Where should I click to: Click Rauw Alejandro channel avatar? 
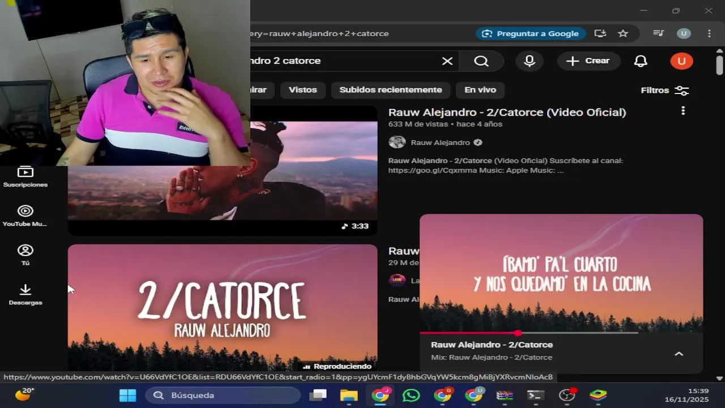coord(397,142)
